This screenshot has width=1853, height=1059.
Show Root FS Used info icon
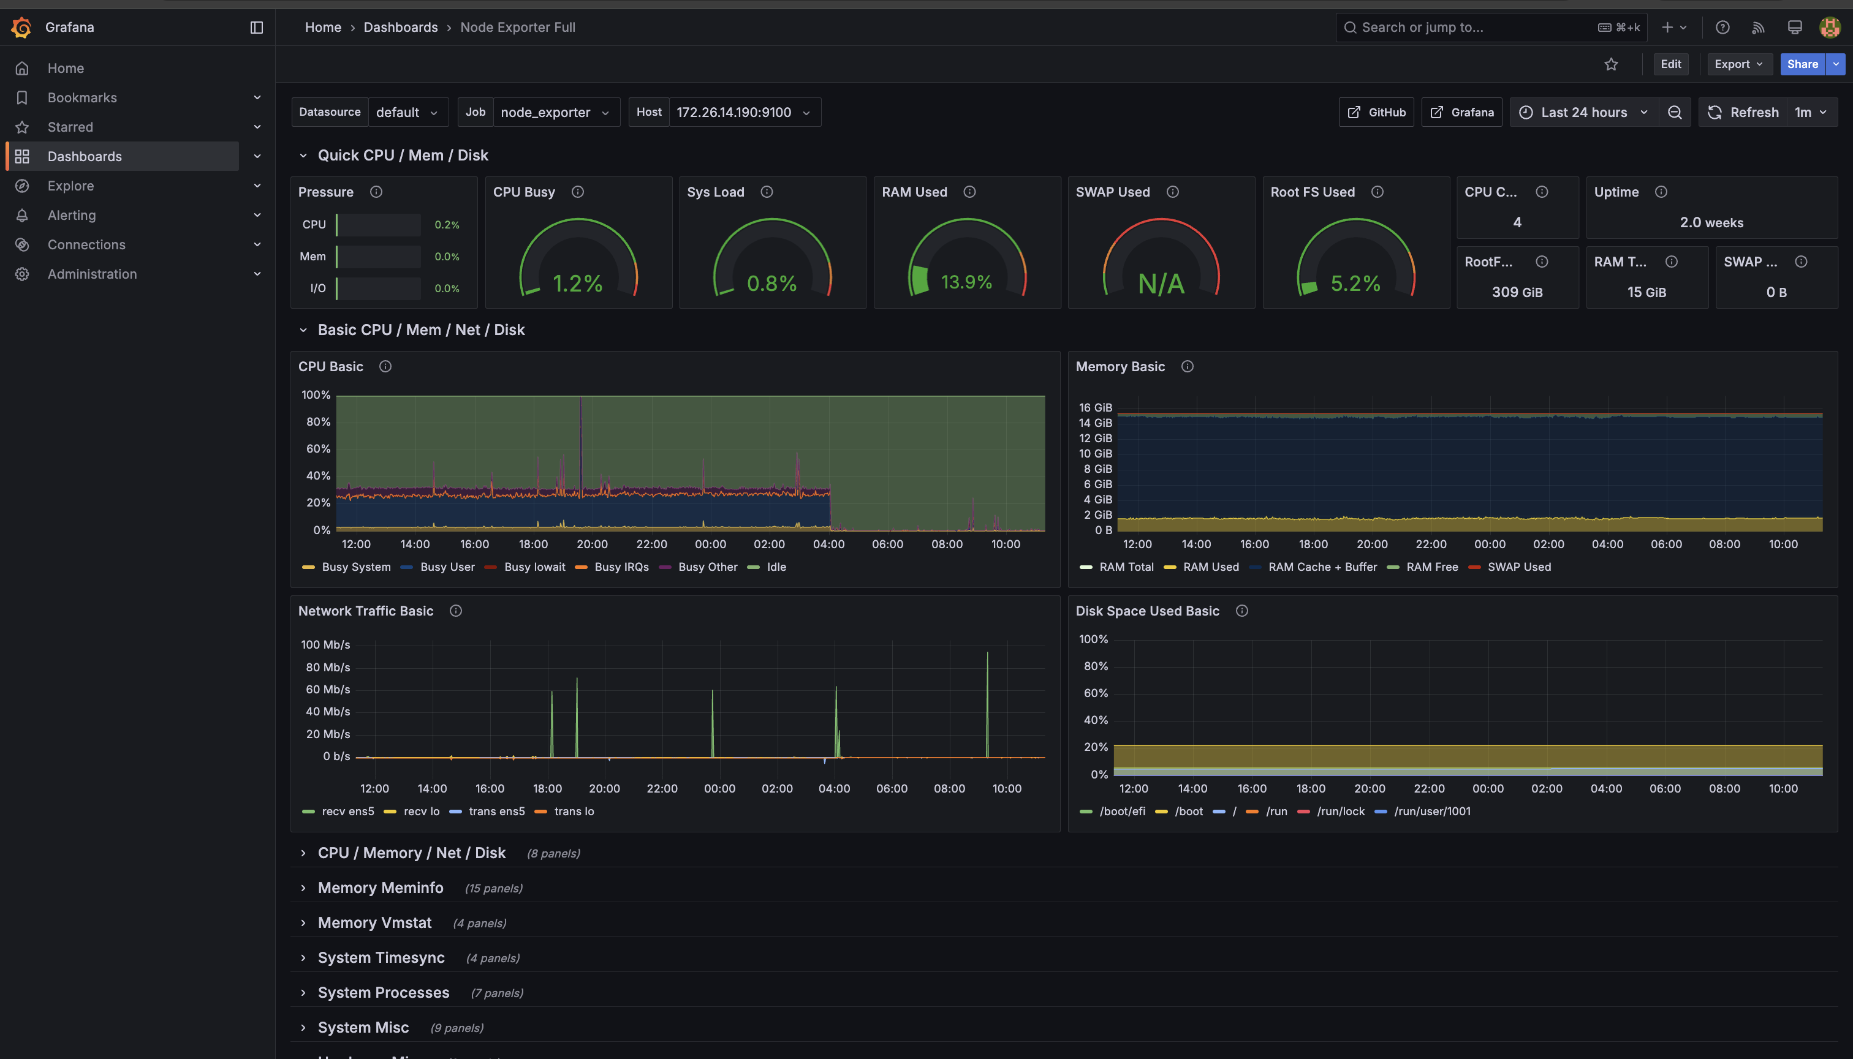point(1377,192)
